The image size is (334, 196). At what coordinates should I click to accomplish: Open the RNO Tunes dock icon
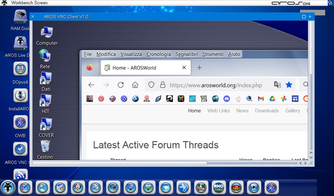coord(219,187)
